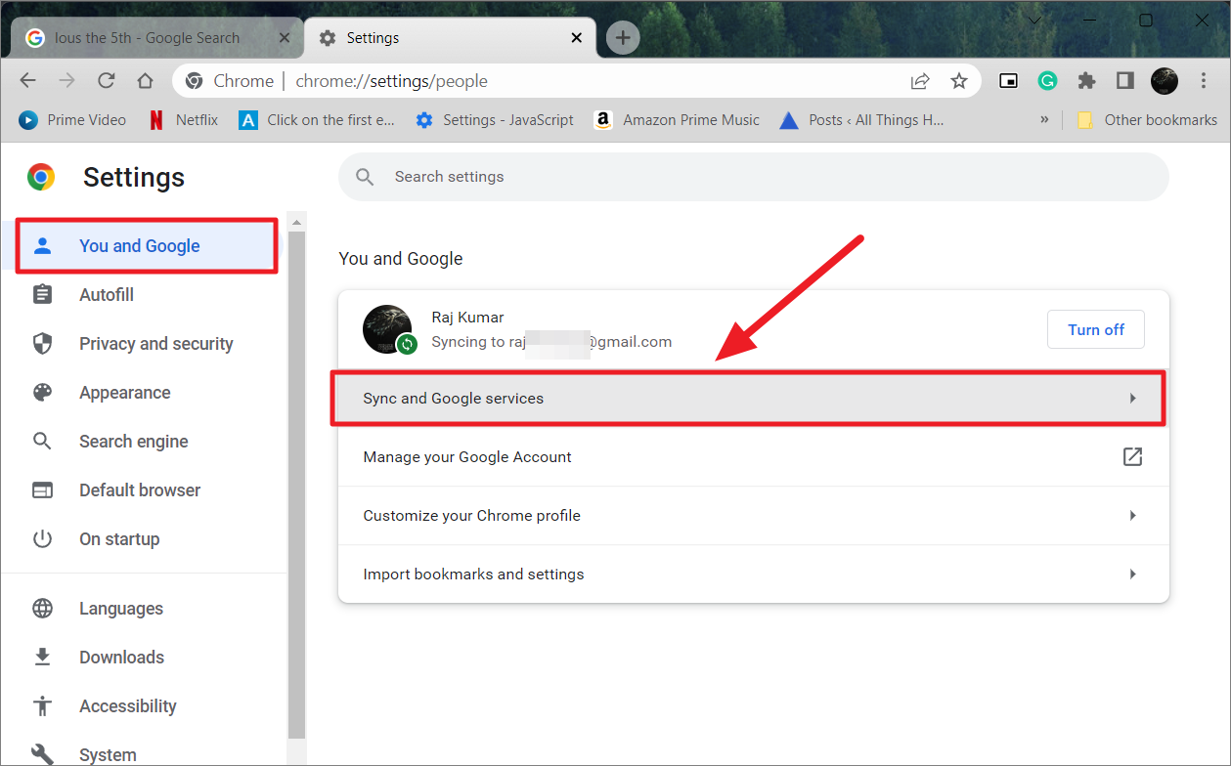The width and height of the screenshot is (1231, 766).
Task: Open the Home page icon
Action: pyautogui.click(x=145, y=81)
